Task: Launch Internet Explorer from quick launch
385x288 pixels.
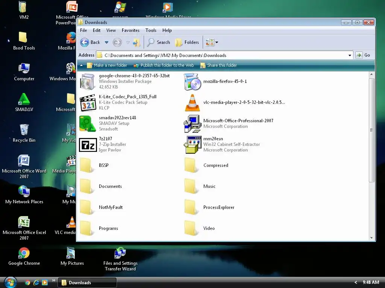Action: pyautogui.click(x=36, y=283)
